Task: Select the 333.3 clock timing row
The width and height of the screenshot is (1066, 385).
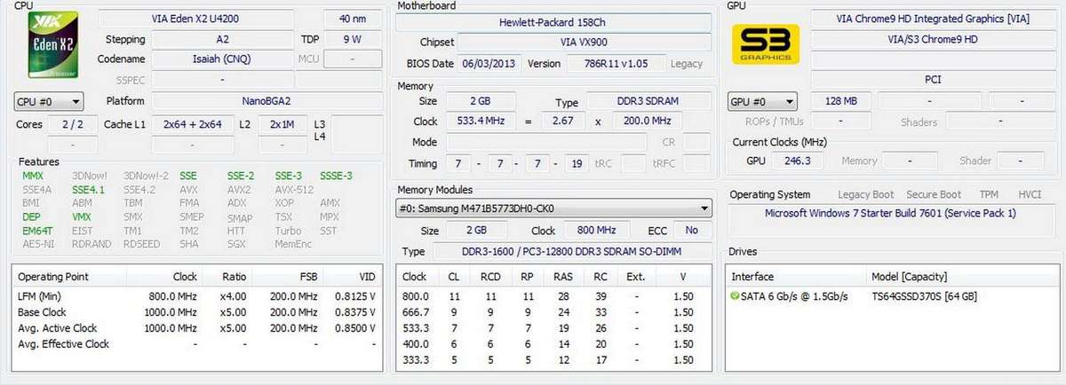Action: pos(554,360)
